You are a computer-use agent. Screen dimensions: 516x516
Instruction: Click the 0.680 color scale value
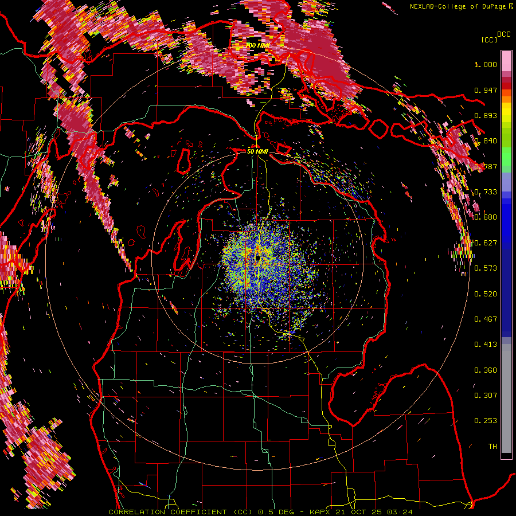pos(486,217)
